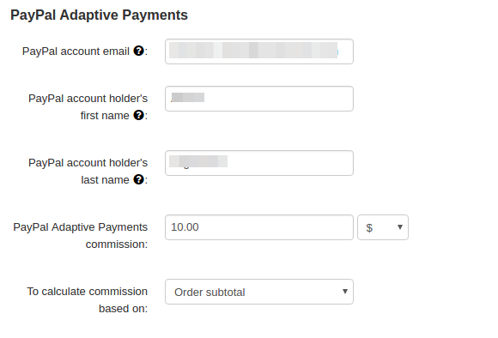
Task: Select the commission amount field showing 10.00
Action: 259,227
